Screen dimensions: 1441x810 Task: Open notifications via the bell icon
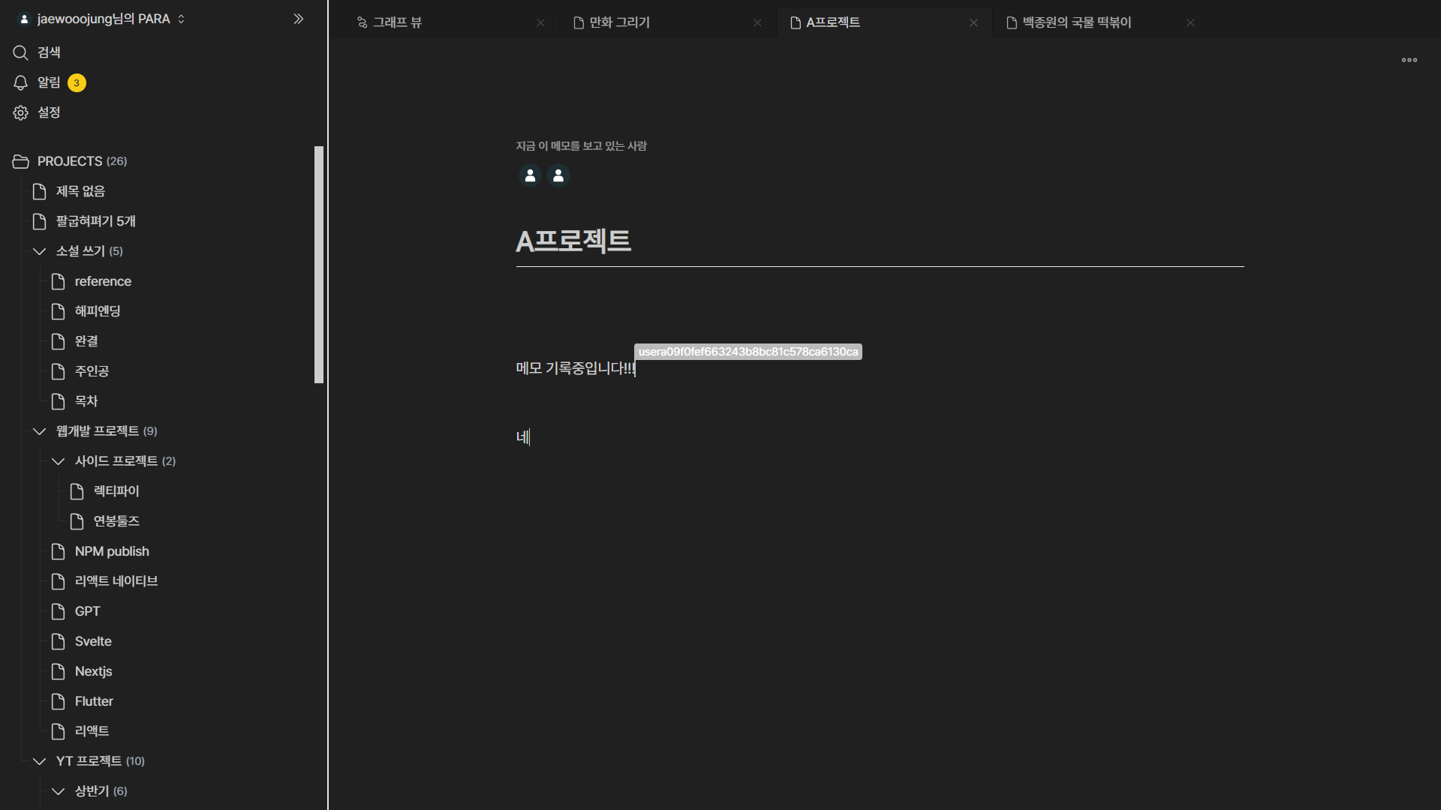[20, 82]
